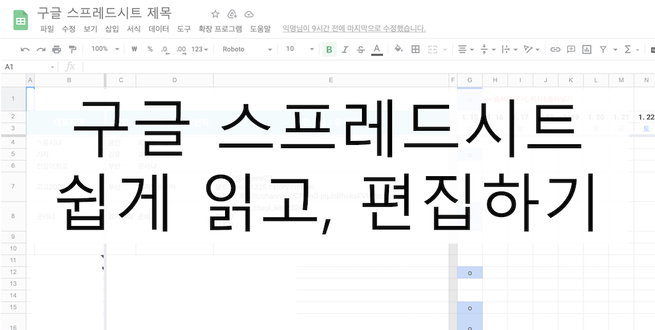Expand the name box dropdown arrow

pos(52,67)
